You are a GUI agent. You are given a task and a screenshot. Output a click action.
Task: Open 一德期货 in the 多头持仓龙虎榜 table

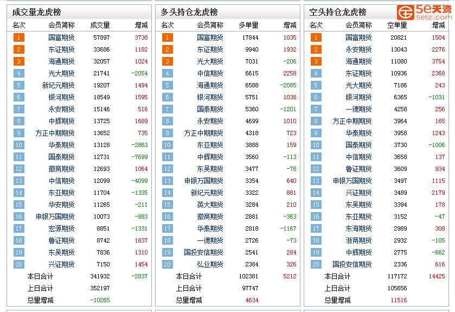(210, 240)
